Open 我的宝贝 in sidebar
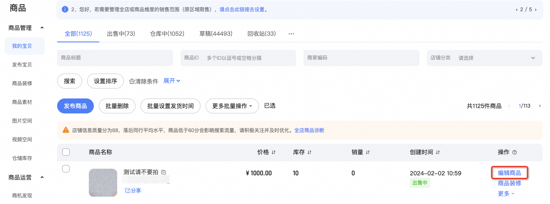 coord(25,46)
